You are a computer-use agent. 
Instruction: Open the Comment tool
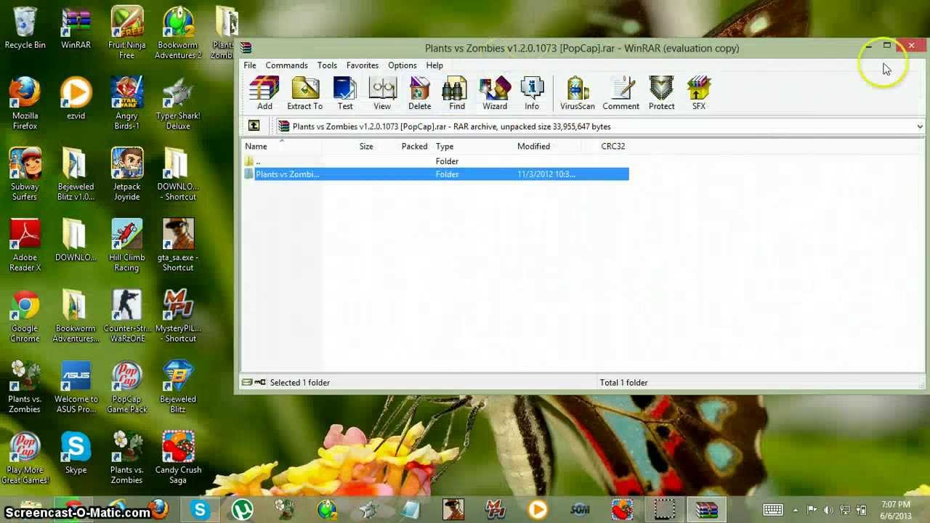[621, 93]
